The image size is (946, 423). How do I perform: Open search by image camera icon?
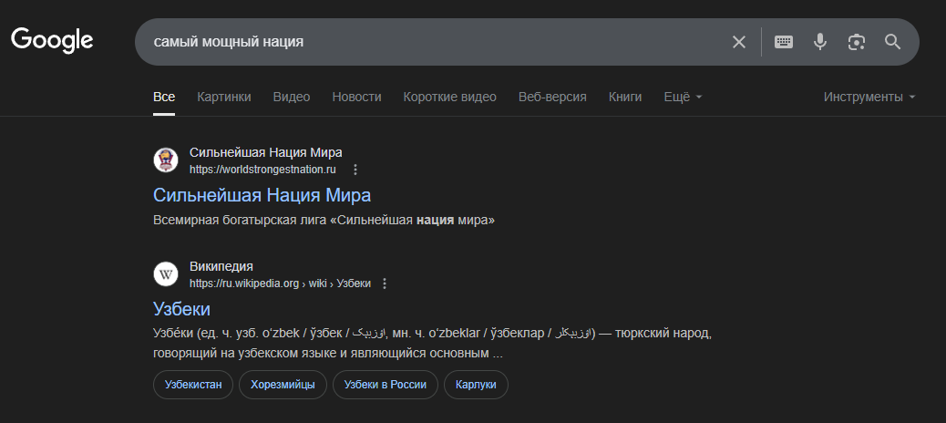(856, 42)
